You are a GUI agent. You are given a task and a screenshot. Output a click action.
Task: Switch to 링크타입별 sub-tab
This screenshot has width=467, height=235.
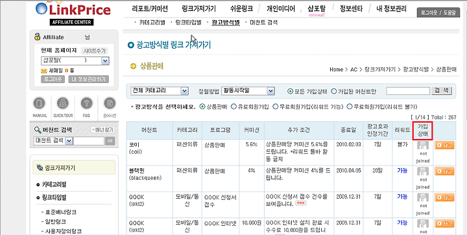point(189,22)
